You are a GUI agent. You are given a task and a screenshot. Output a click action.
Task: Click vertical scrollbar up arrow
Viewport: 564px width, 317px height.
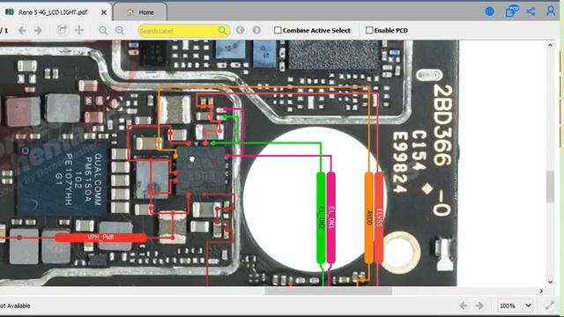click(550, 45)
